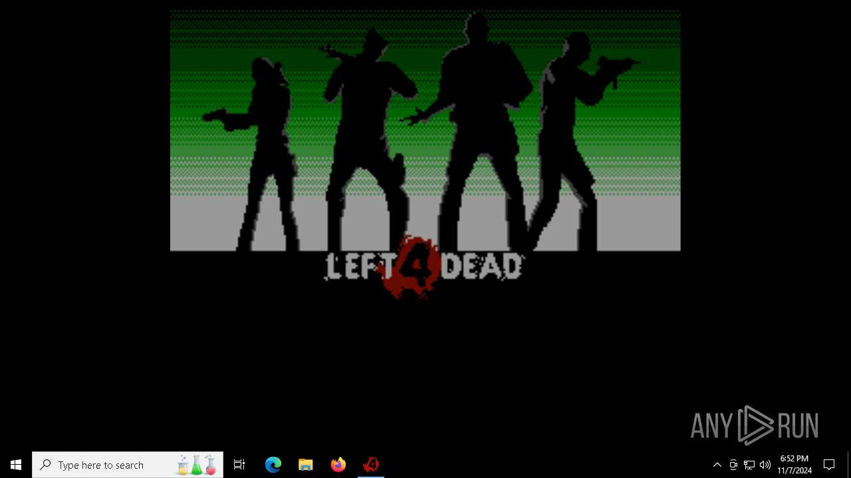This screenshot has height=478, width=851.
Task: Open the network status tray icon
Action: [x=749, y=465]
